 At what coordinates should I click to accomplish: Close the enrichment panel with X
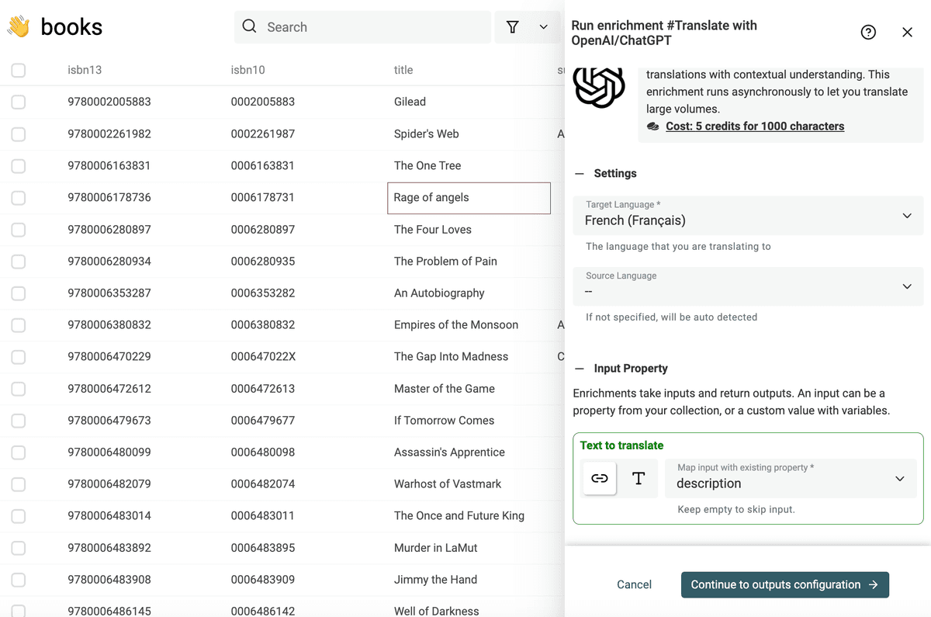pyautogui.click(x=907, y=32)
